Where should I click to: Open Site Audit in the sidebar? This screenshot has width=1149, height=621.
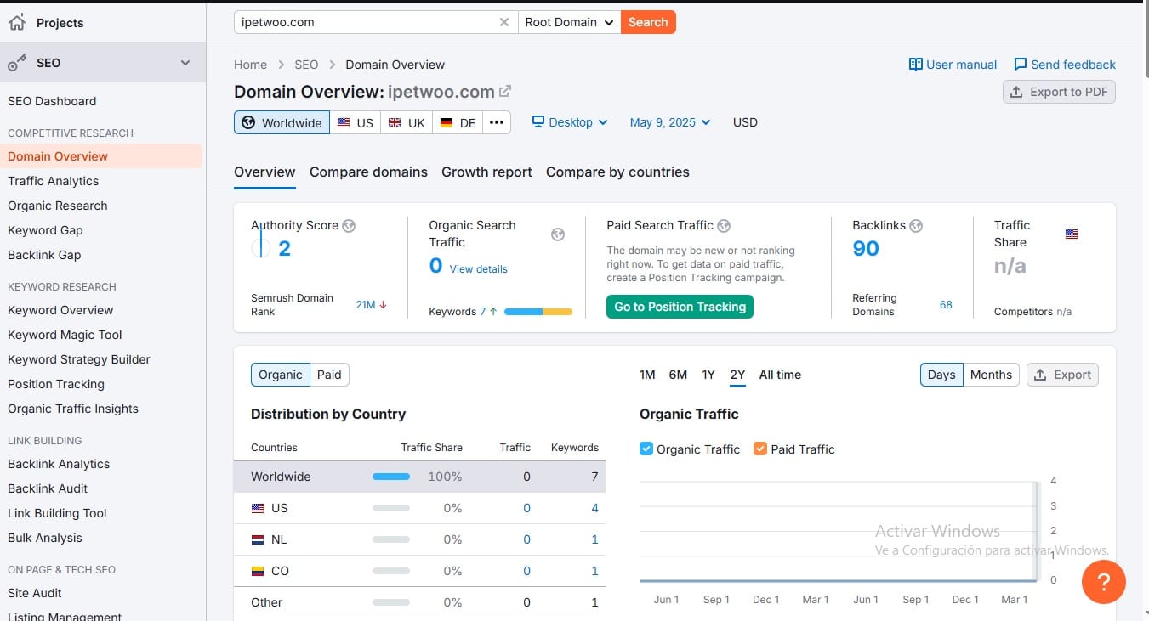tap(35, 593)
